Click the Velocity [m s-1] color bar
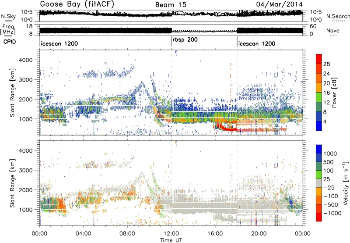The height and width of the screenshot is (243, 350). pos(319,183)
